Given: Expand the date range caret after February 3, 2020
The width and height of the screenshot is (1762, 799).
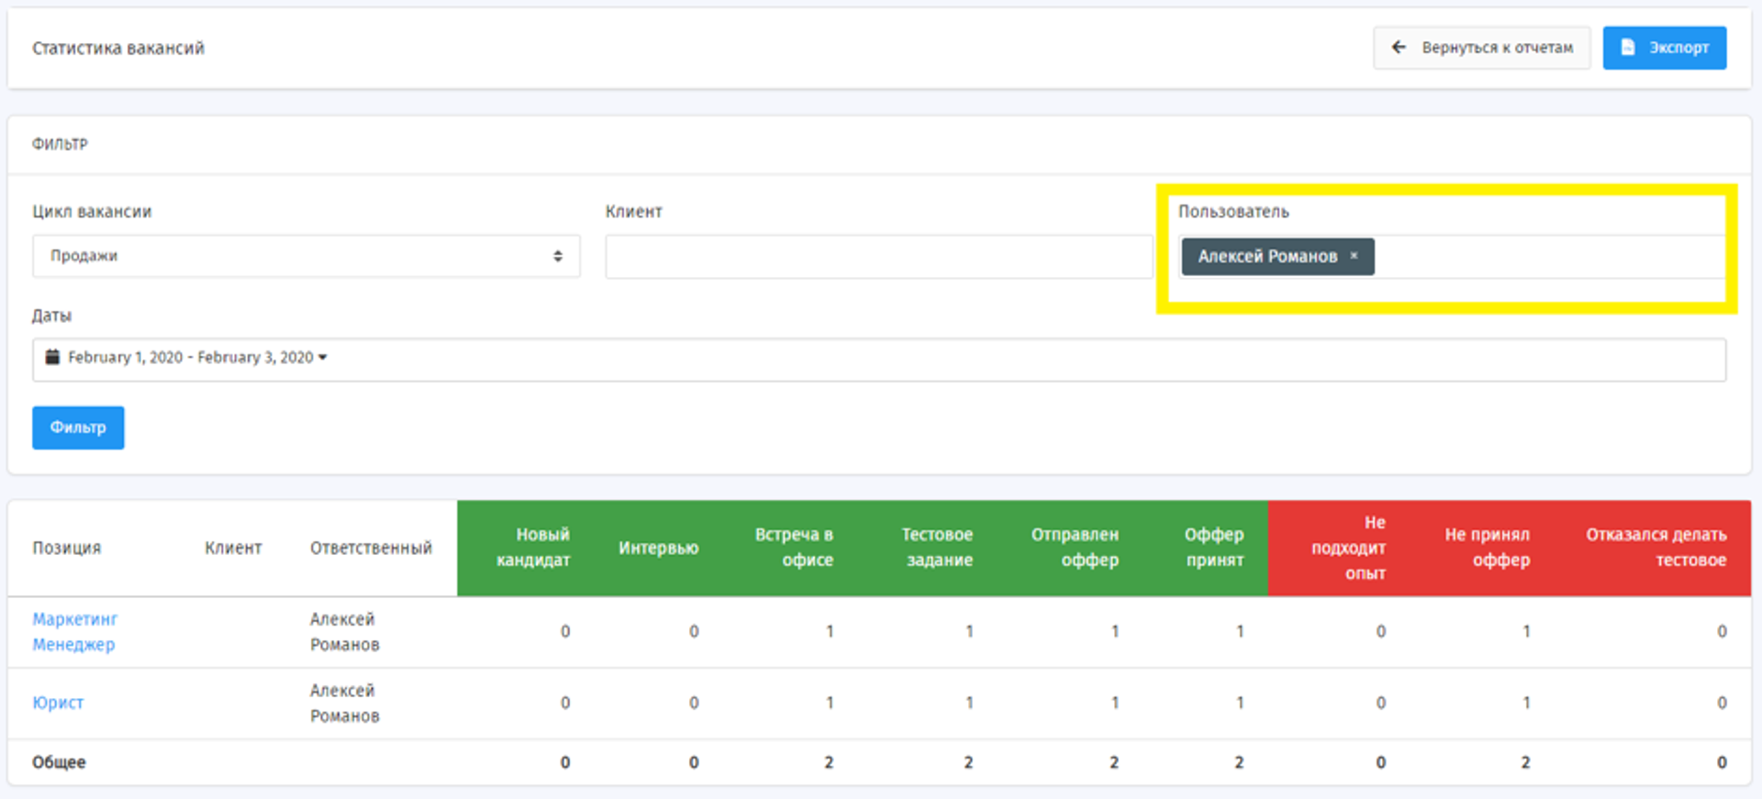Looking at the screenshot, I should [323, 358].
